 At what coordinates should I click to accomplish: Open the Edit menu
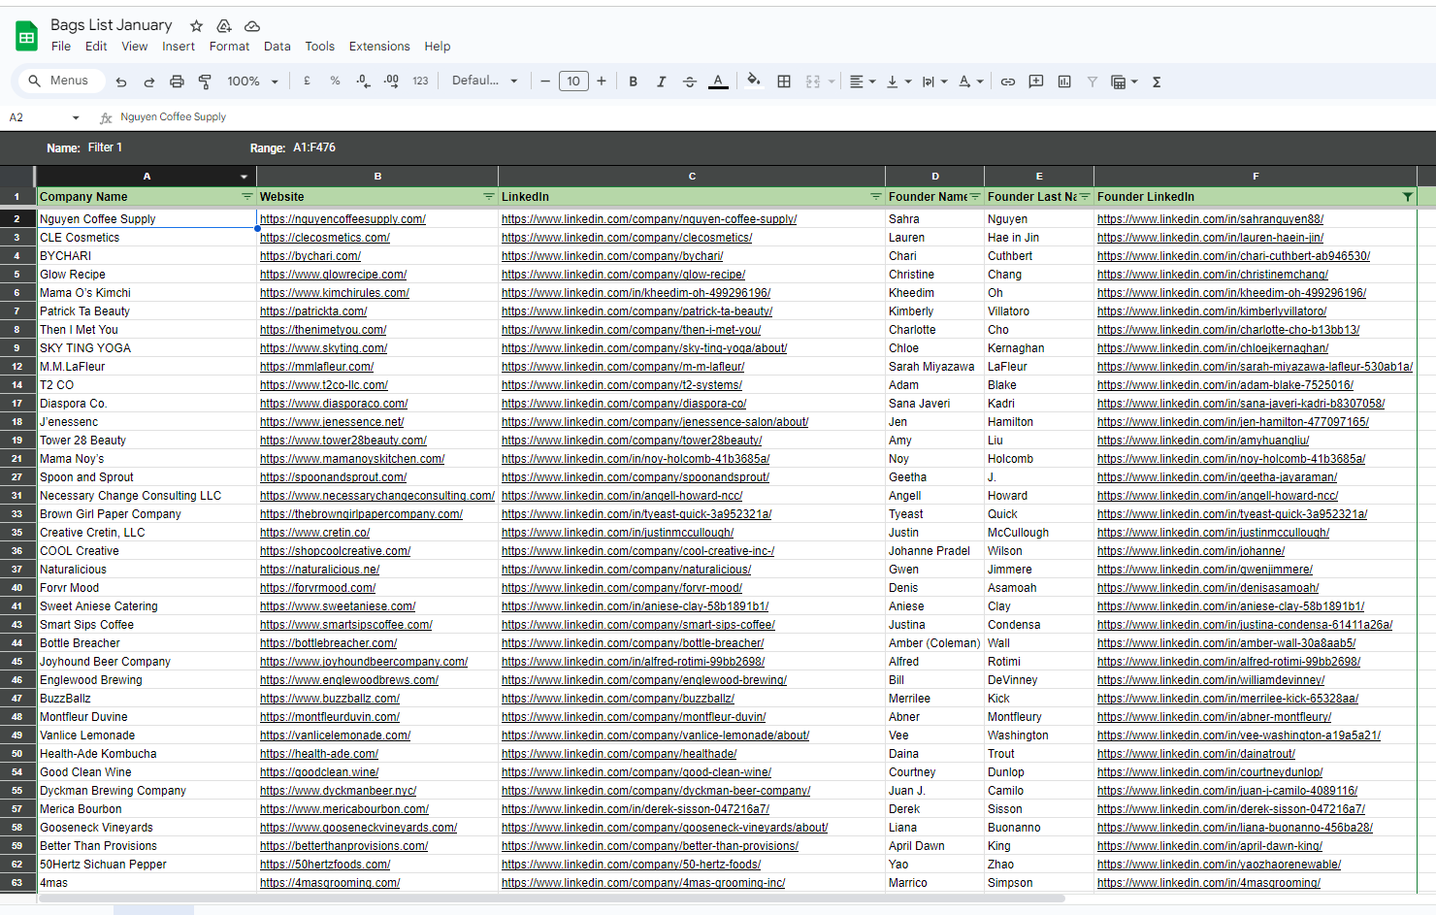pos(96,47)
